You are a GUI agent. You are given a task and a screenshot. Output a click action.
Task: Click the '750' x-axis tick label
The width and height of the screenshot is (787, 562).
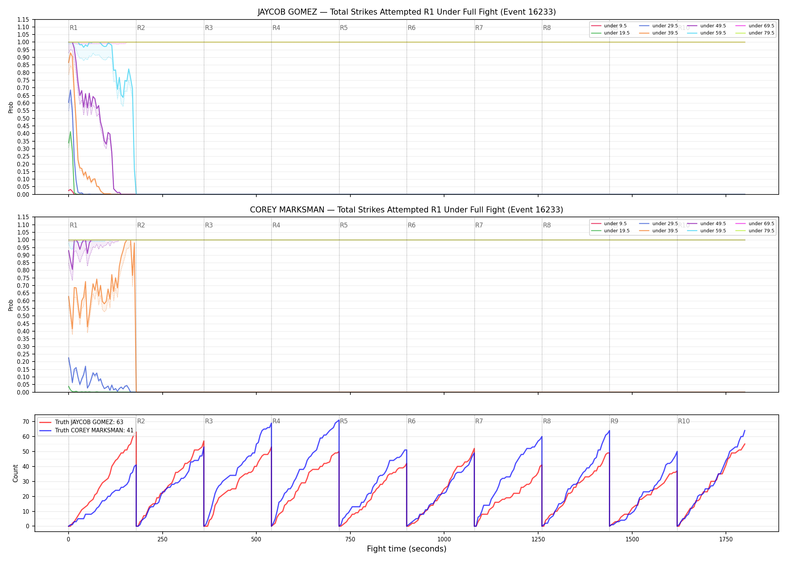[350, 540]
